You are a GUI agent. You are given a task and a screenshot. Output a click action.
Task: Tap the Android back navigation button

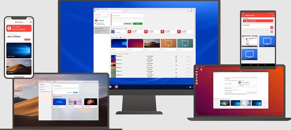[251, 65]
